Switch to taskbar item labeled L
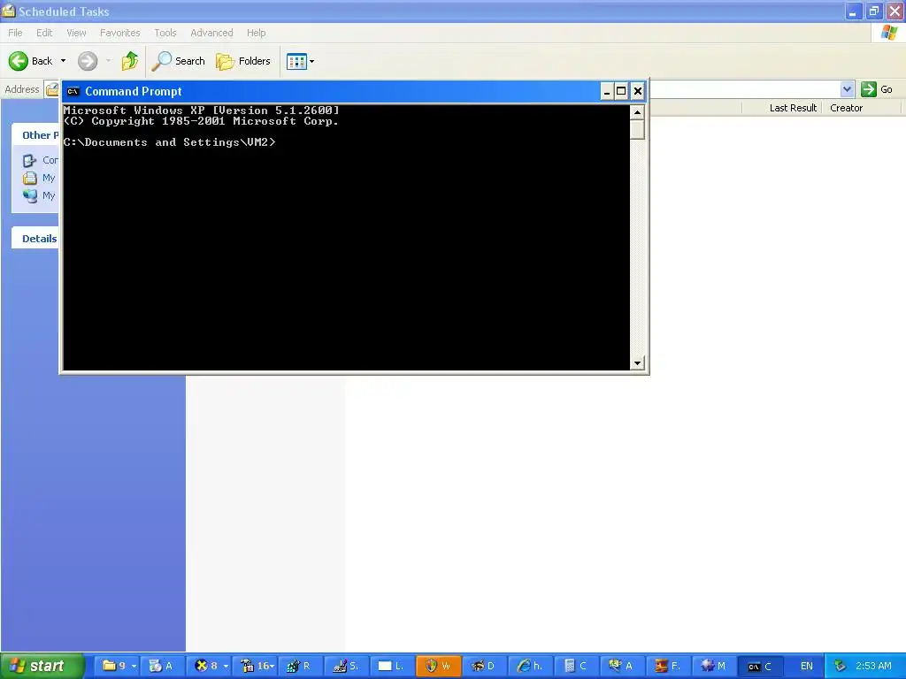Viewport: 906px width, 679px height. click(x=392, y=667)
